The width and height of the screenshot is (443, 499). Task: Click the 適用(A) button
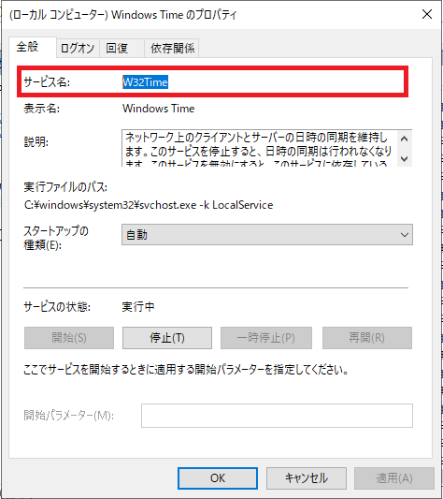394,478
